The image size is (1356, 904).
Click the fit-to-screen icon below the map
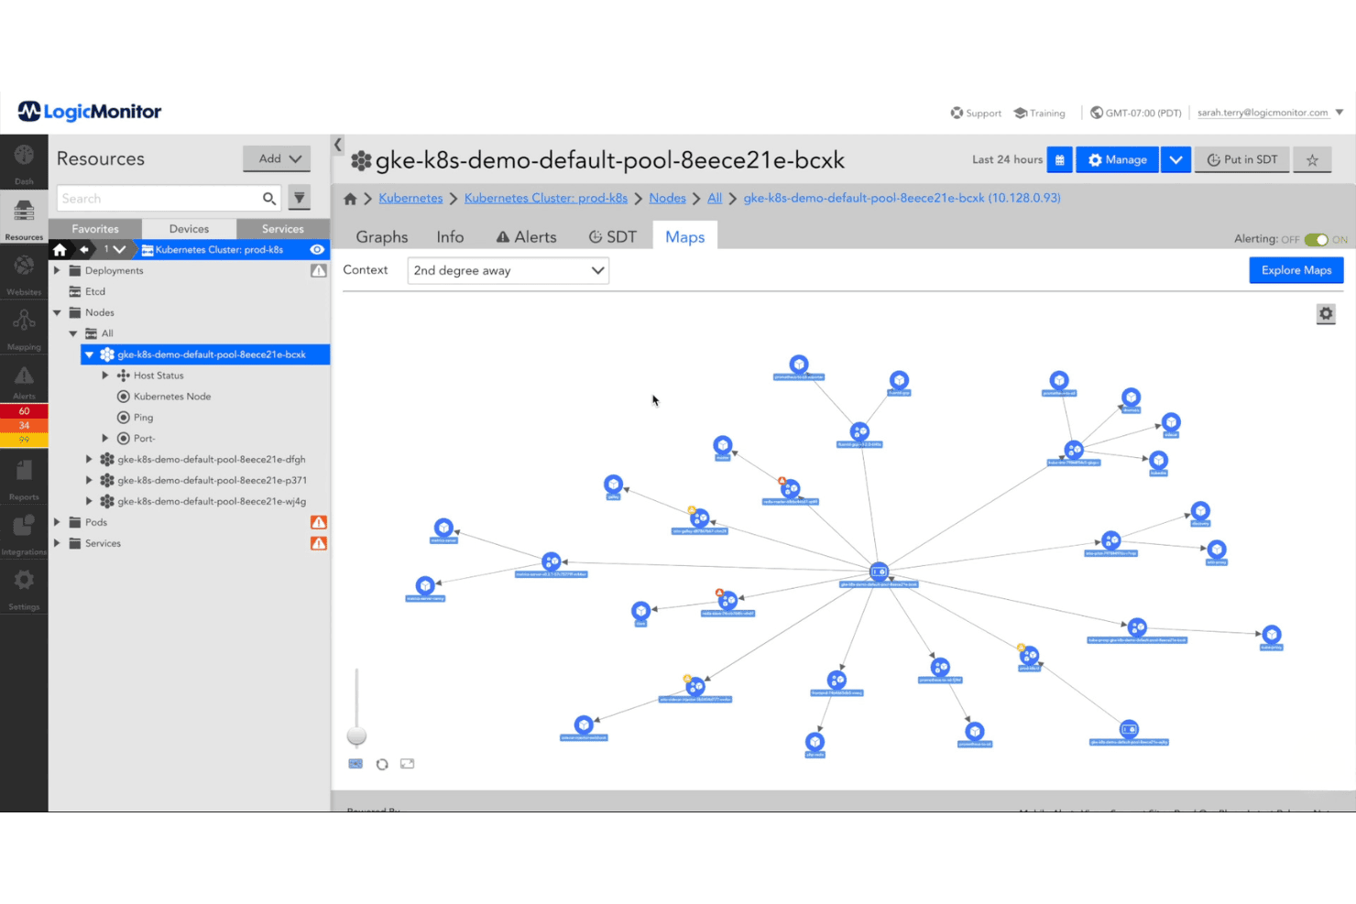pyautogui.click(x=408, y=764)
